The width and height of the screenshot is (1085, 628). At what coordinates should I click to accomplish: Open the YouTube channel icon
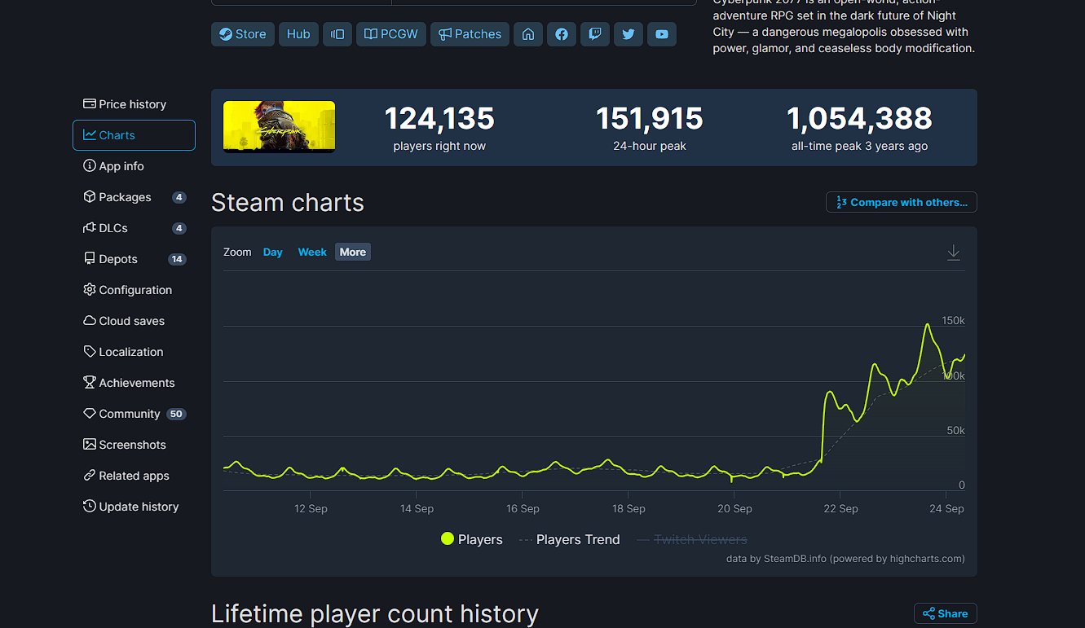(x=661, y=34)
